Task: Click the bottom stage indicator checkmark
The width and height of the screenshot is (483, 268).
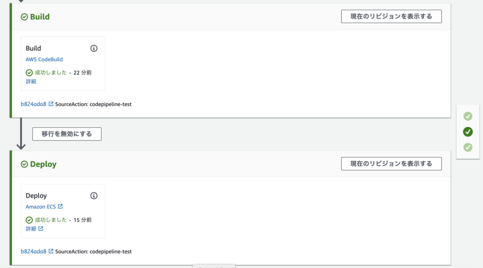Action: tap(468, 147)
